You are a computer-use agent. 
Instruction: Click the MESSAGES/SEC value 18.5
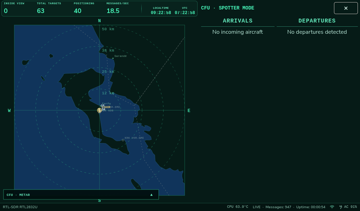coord(113,11)
